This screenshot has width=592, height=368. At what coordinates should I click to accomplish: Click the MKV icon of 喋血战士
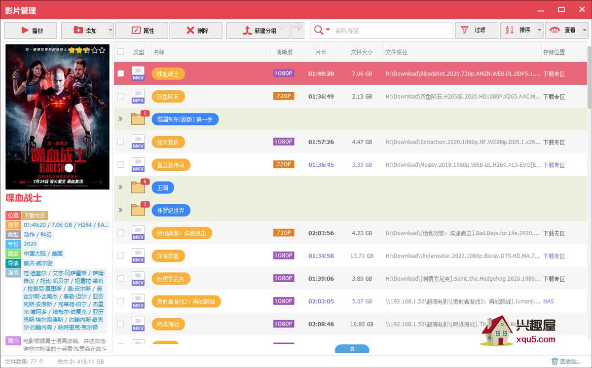[x=138, y=74]
